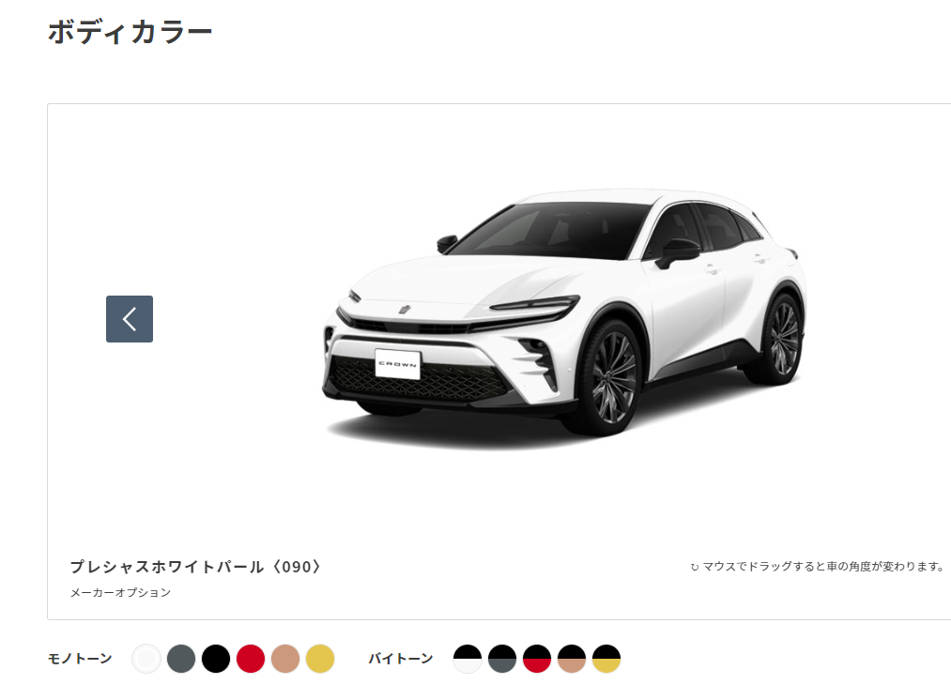
Task: Choose black and yellow bi-tone swatch
Action: tap(606, 659)
